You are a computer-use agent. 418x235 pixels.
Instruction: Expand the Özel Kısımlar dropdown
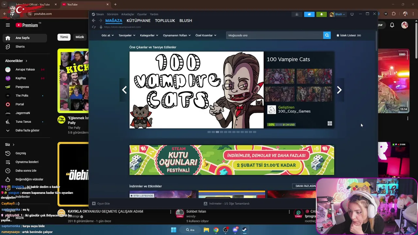click(206, 35)
